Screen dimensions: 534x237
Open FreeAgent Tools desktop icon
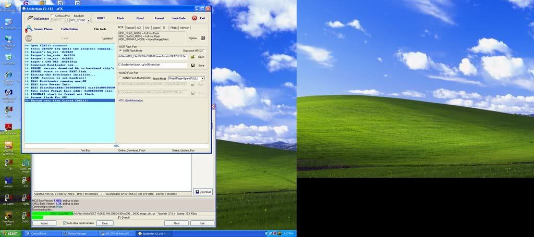click(x=8, y=219)
